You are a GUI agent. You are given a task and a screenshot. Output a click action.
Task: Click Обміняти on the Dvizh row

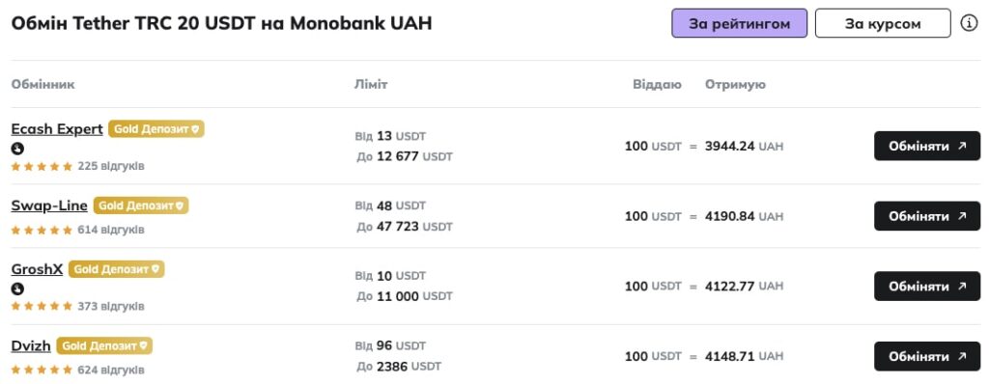(927, 356)
